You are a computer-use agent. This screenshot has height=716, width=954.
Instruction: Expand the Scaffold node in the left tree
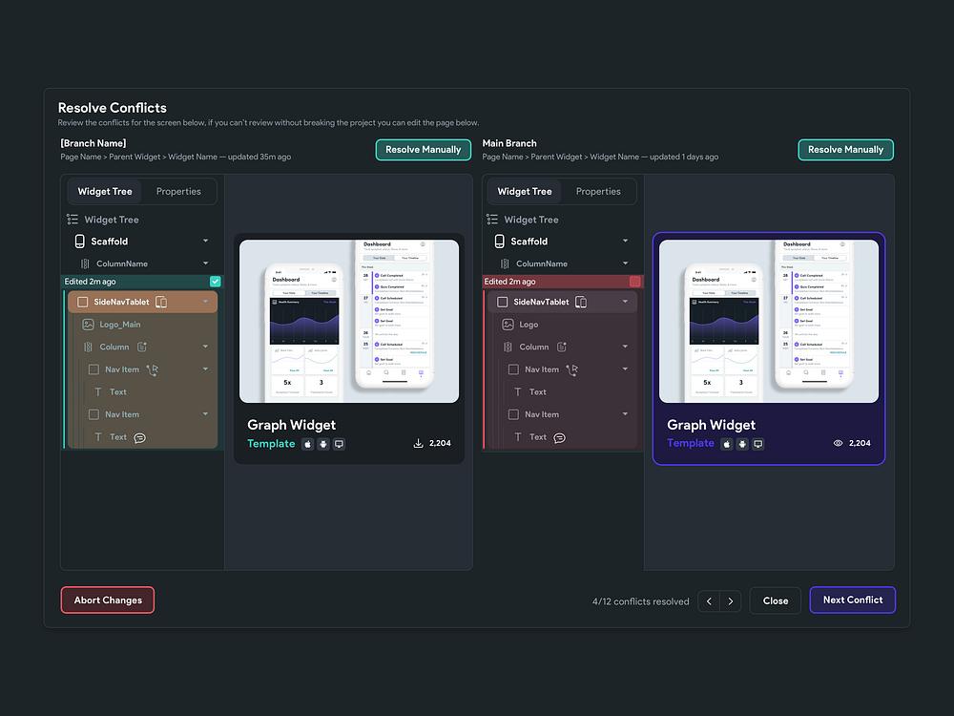(x=205, y=241)
